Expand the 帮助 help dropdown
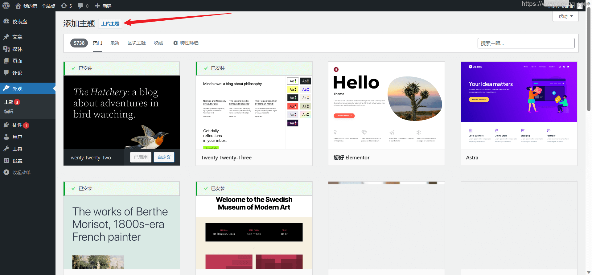Viewport: 592px width, 275px height. point(565,16)
